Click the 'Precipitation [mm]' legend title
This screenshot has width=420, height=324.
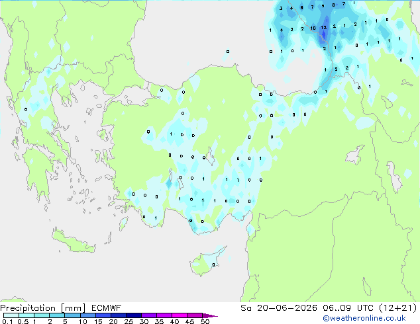tap(43, 308)
